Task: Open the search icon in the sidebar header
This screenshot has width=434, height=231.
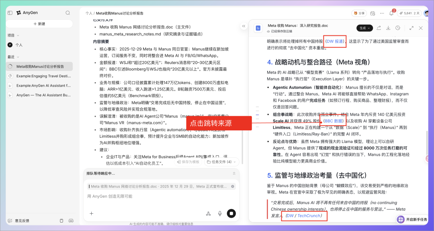Action: click(68, 13)
